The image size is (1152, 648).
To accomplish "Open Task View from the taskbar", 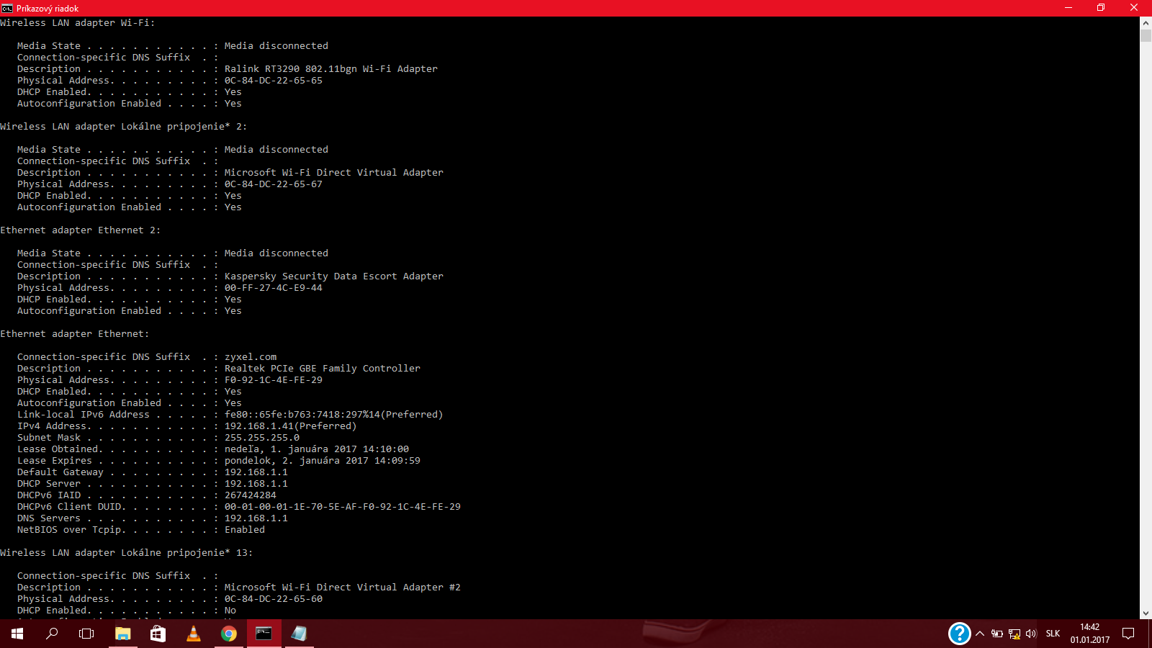I will (86, 634).
